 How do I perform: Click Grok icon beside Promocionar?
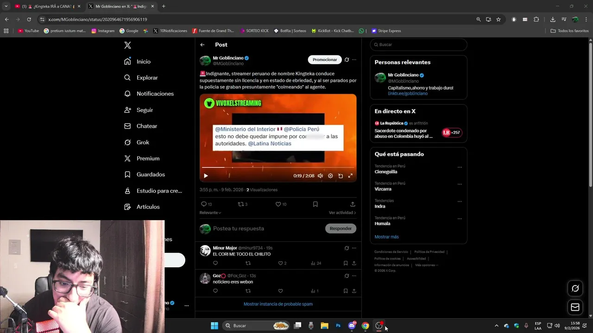(x=347, y=60)
